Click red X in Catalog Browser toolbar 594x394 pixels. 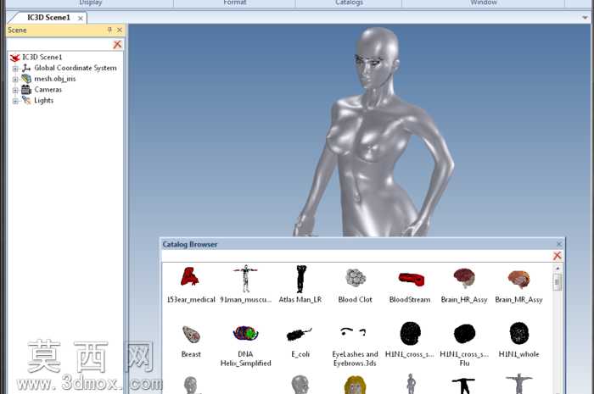(557, 256)
